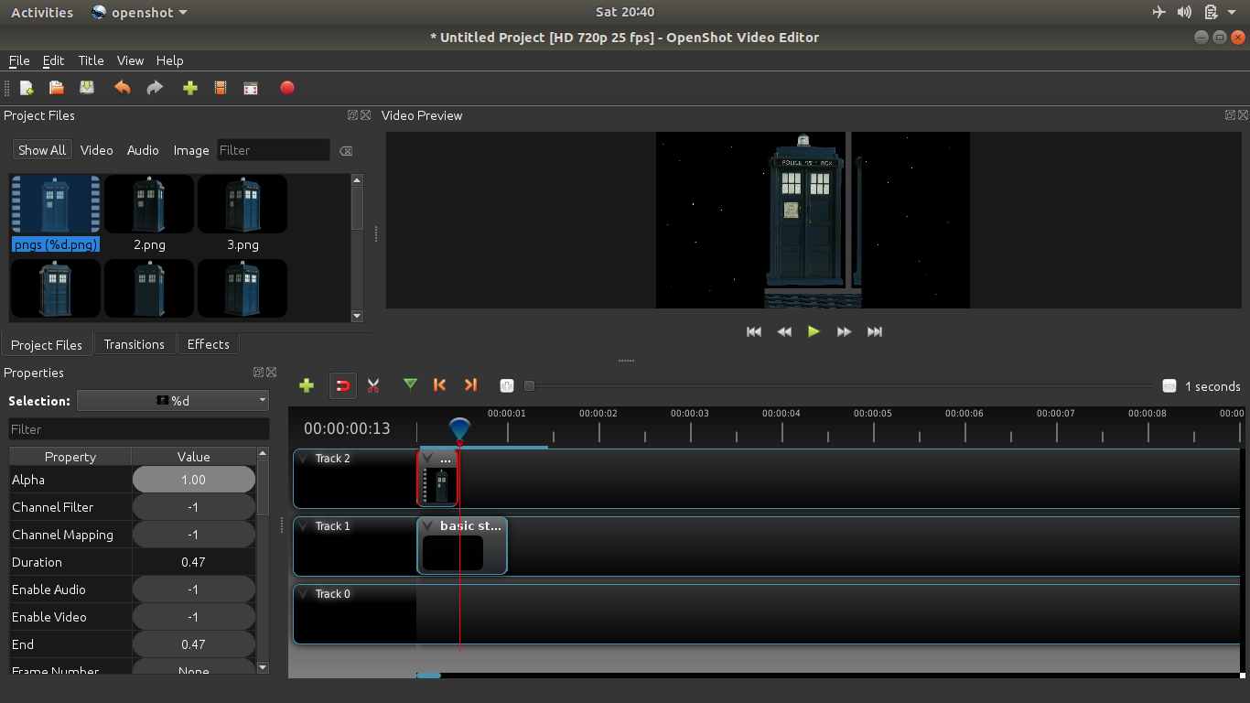
Task: Select the 2.png thumbnail
Action: point(149,204)
